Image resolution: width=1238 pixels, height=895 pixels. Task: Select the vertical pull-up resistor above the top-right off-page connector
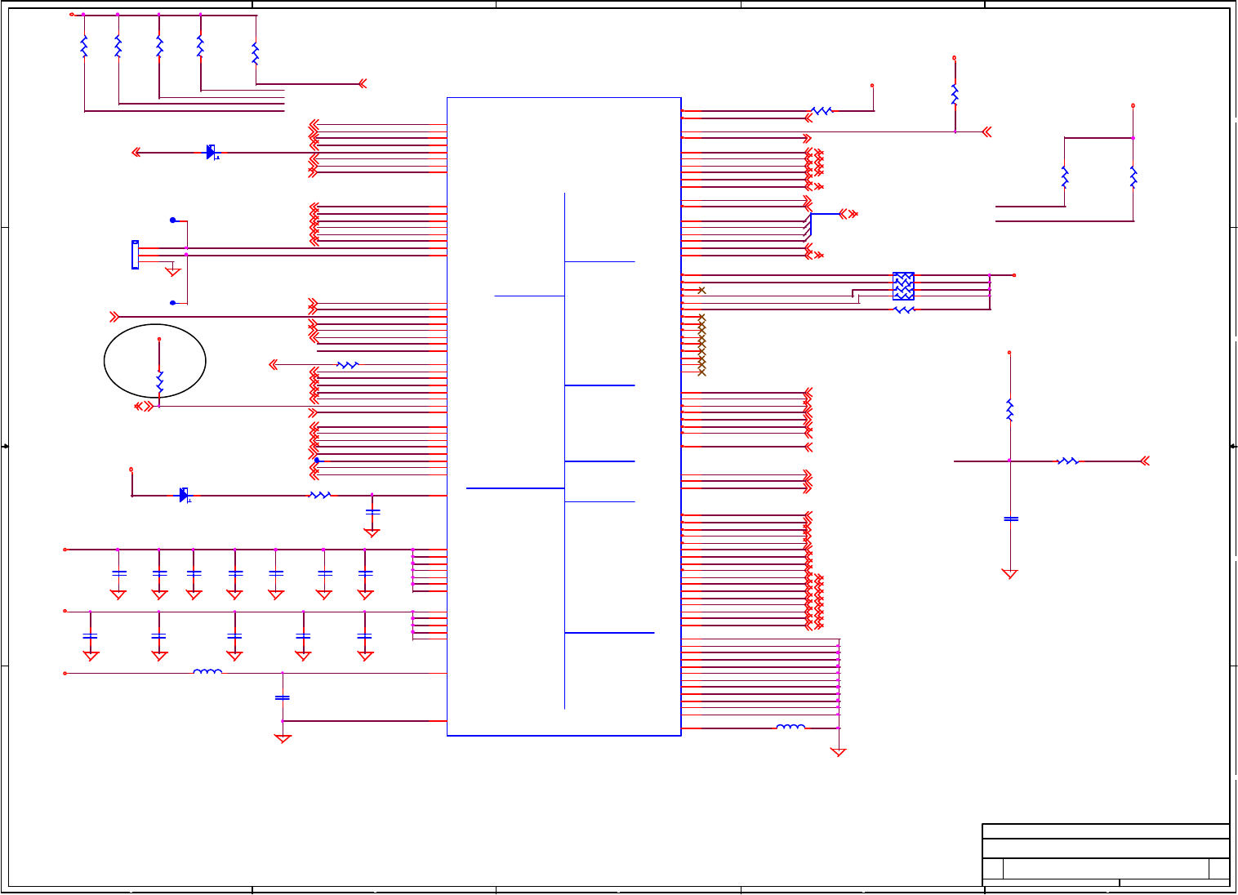pyautogui.click(x=955, y=94)
